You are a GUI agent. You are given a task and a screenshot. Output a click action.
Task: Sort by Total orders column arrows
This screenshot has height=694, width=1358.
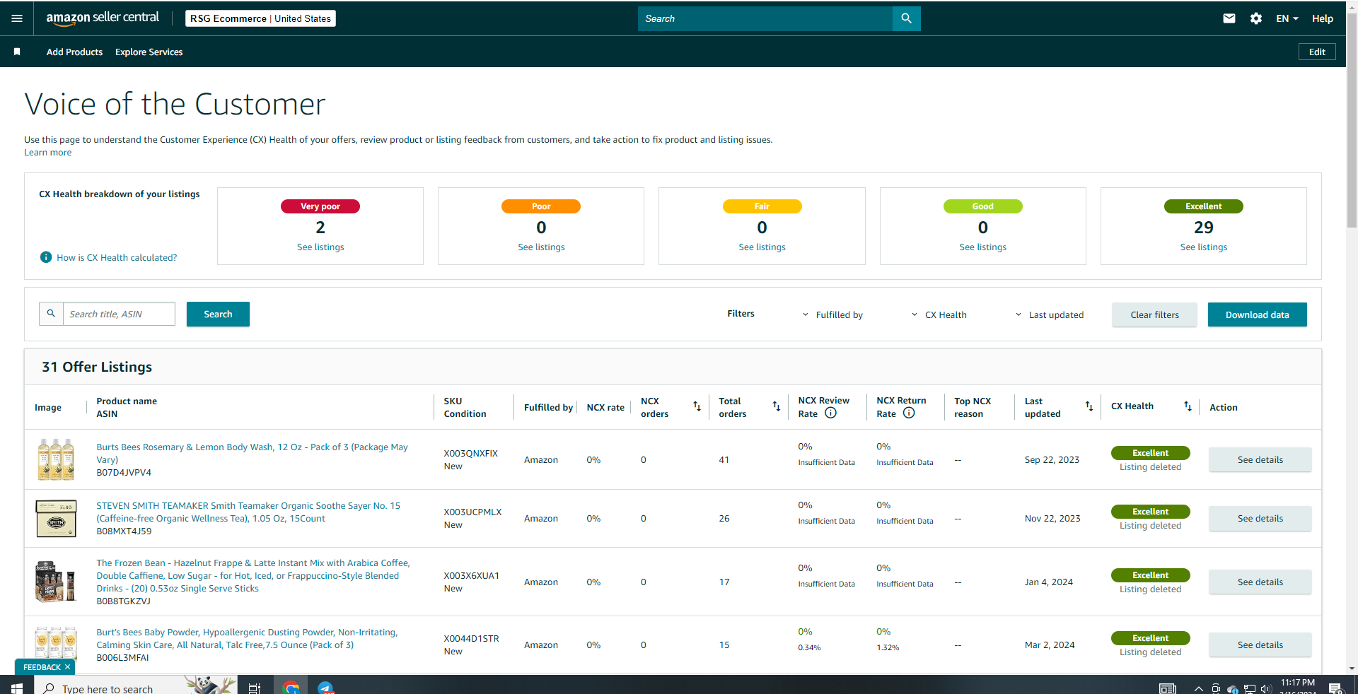[x=776, y=406]
